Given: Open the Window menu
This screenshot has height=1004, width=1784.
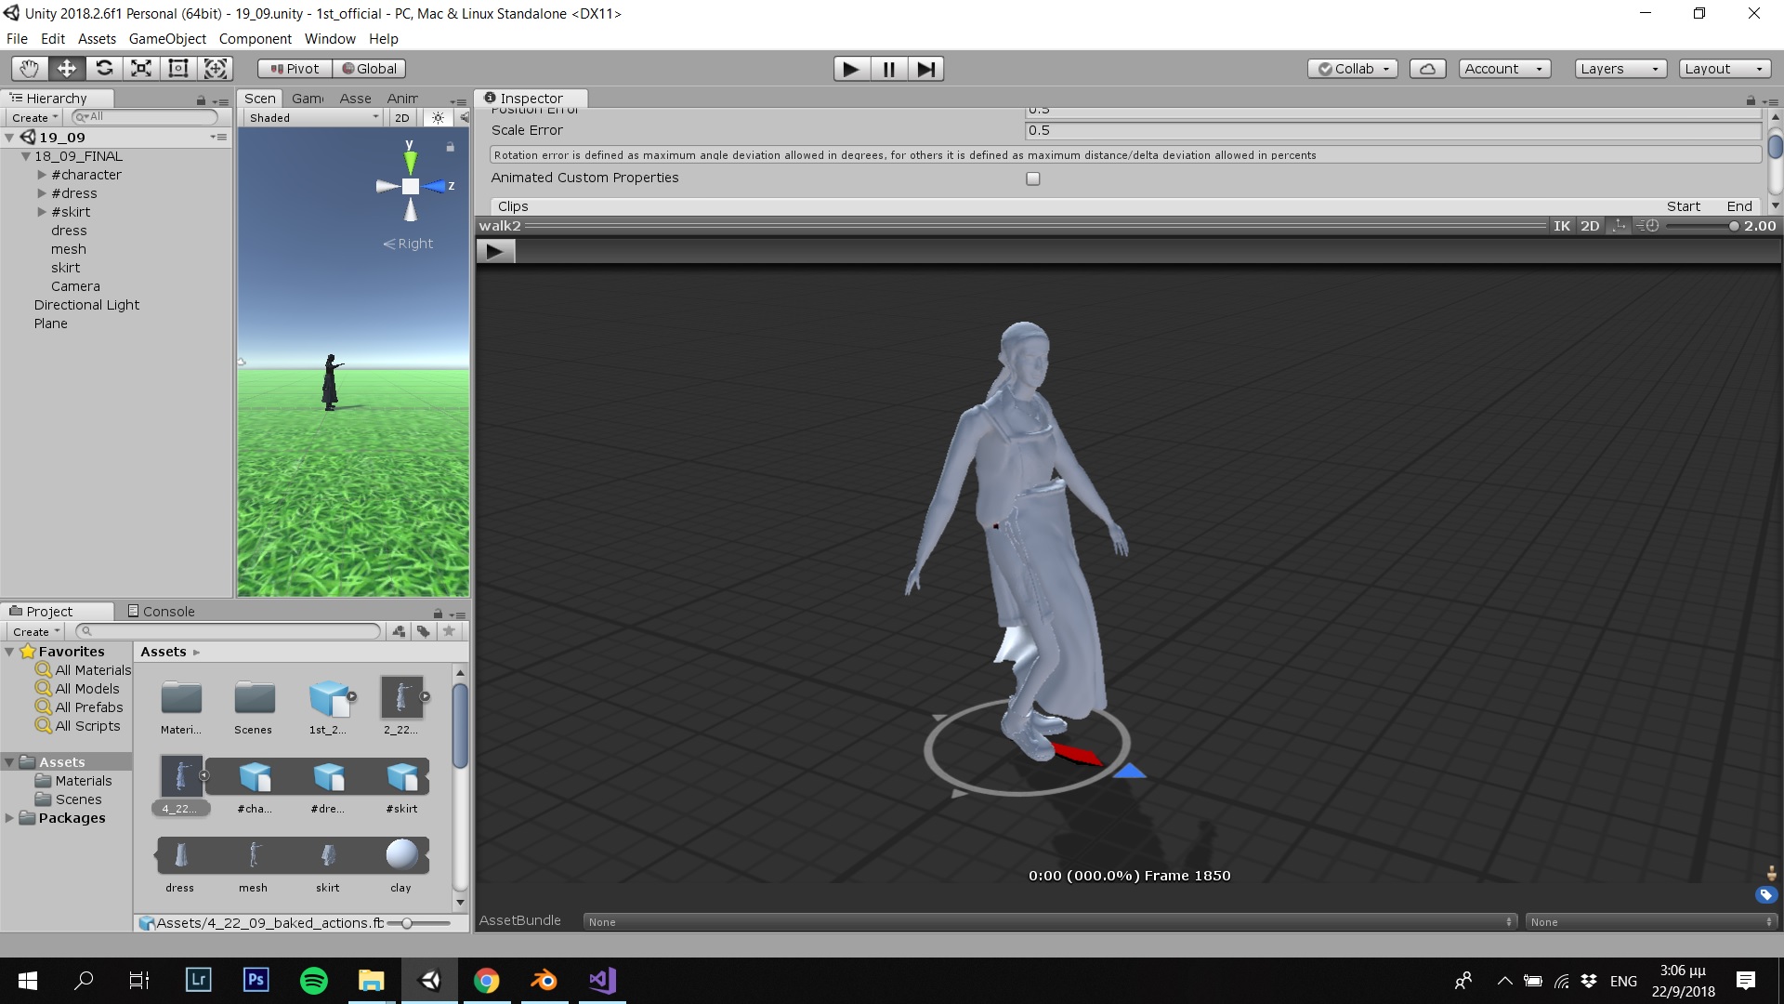Looking at the screenshot, I should [x=330, y=39].
